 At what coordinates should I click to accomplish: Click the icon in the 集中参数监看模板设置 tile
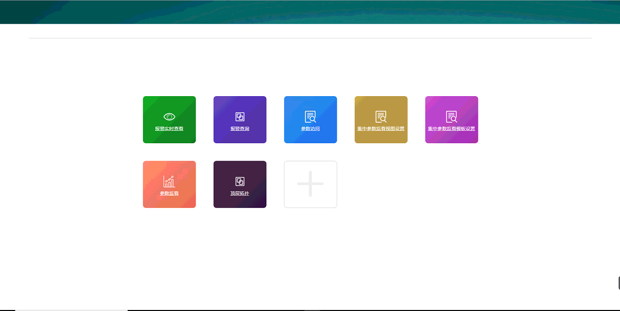[451, 117]
